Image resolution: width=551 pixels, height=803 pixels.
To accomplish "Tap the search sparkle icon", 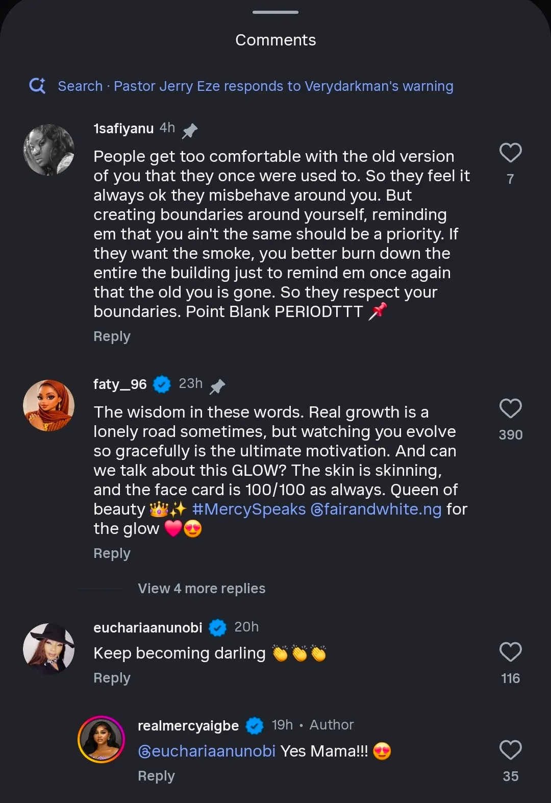I will coord(37,86).
